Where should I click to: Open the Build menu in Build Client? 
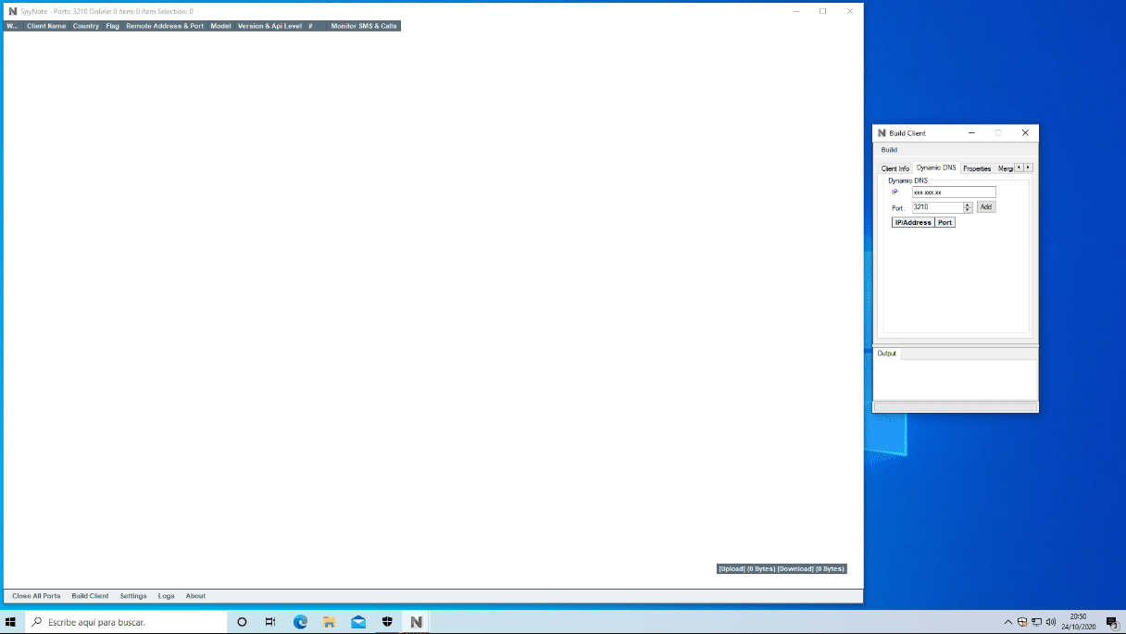coord(889,150)
